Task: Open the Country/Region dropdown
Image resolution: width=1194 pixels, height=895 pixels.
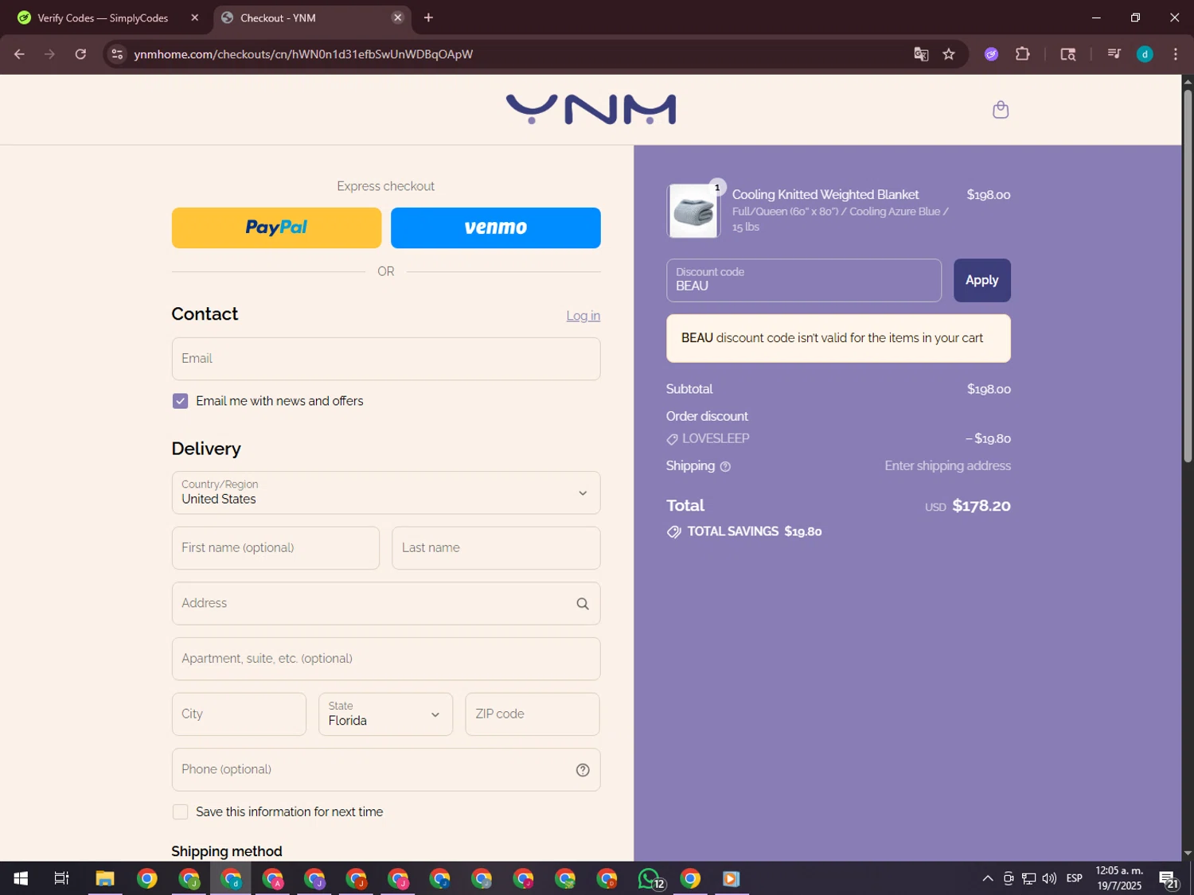Action: (386, 492)
